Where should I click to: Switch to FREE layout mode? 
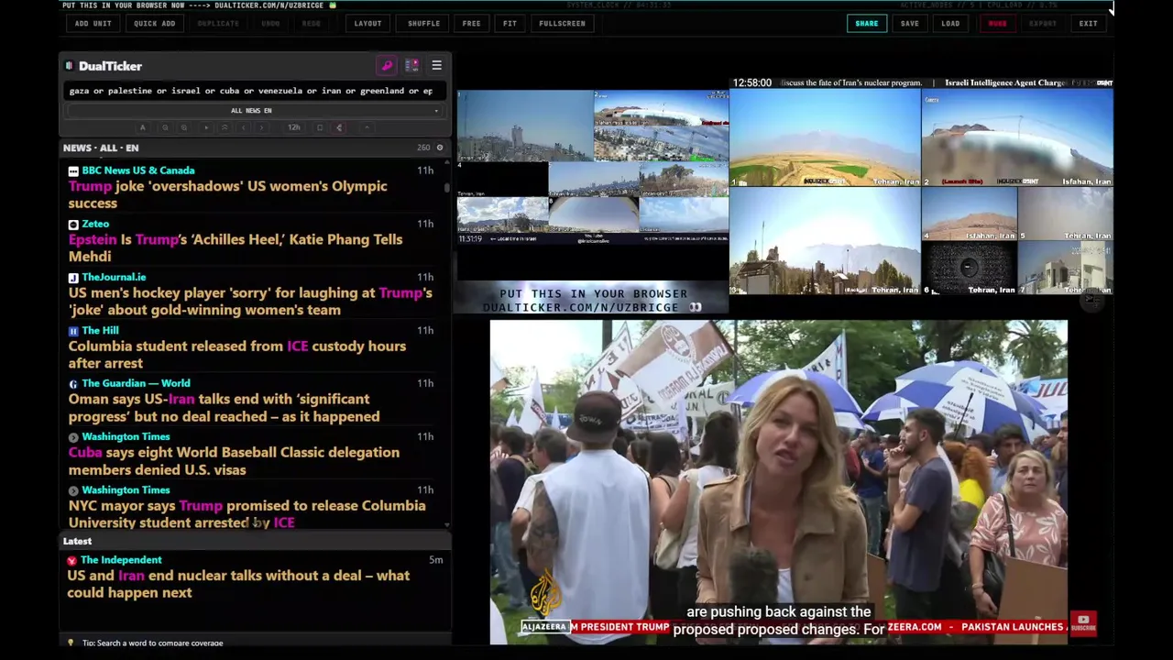471,24
